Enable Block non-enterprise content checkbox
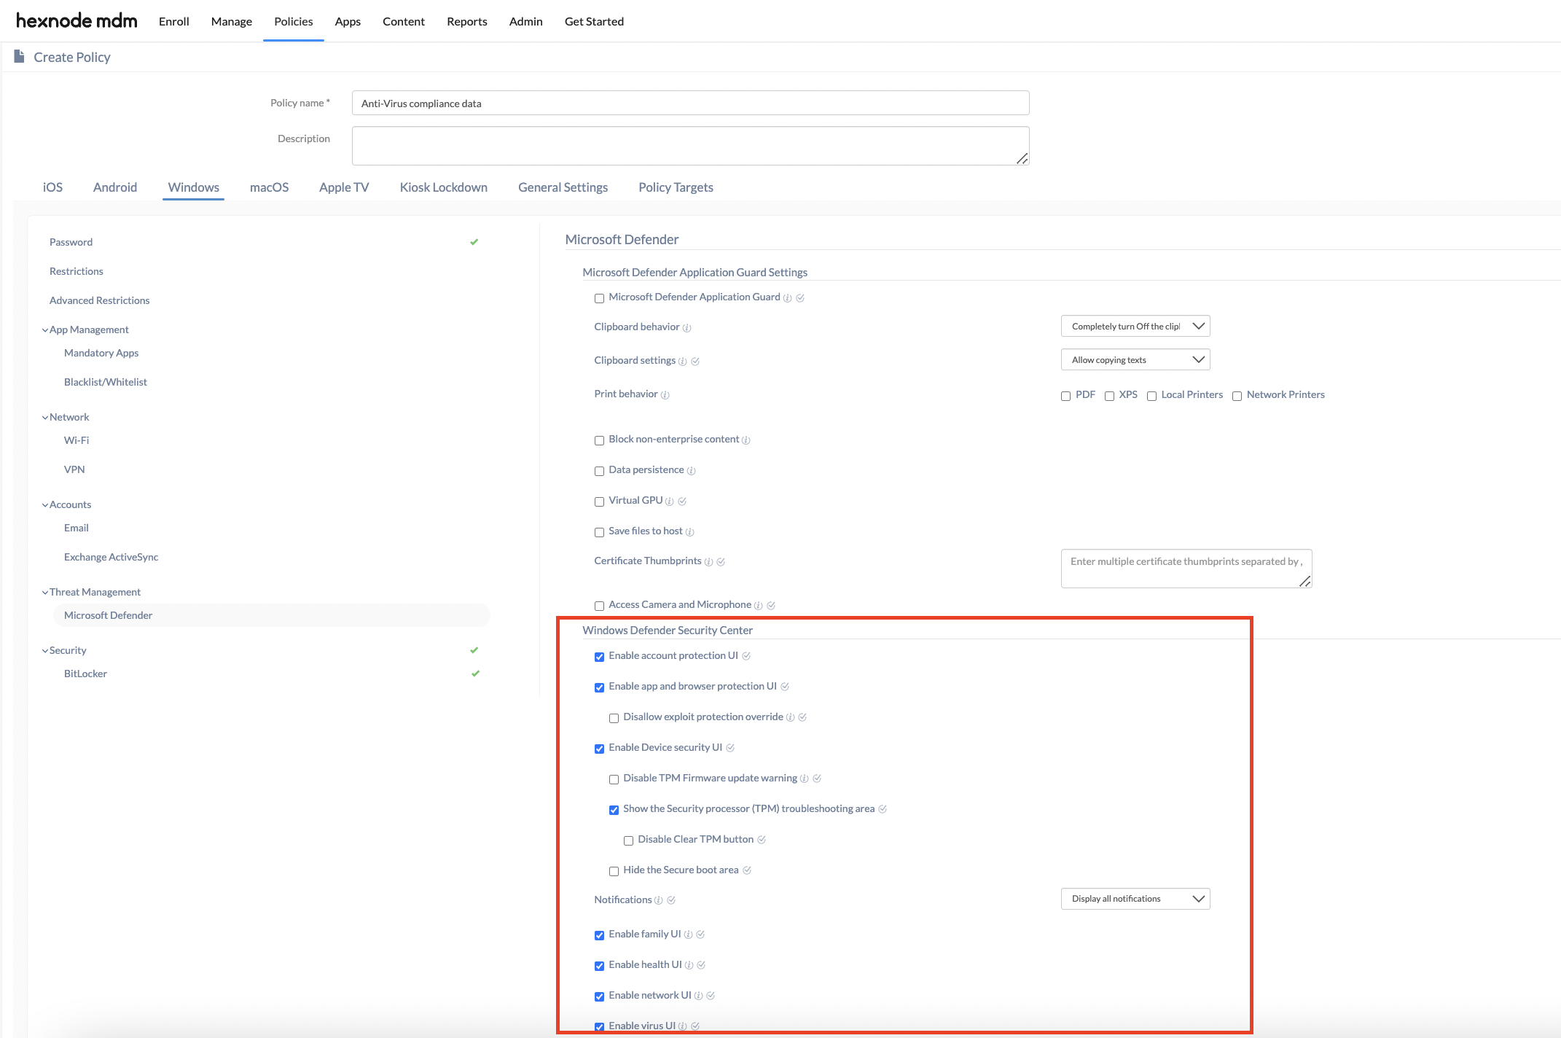 pyautogui.click(x=599, y=440)
